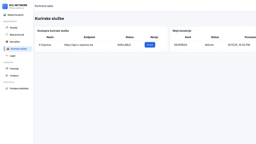Click the Kurirske službe truck icon
Image resolution: width=256 pixels, height=144 pixels.
point(8,49)
